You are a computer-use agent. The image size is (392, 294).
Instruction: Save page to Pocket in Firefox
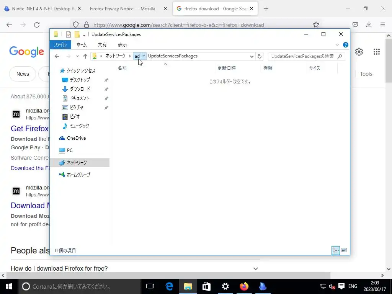355,24
